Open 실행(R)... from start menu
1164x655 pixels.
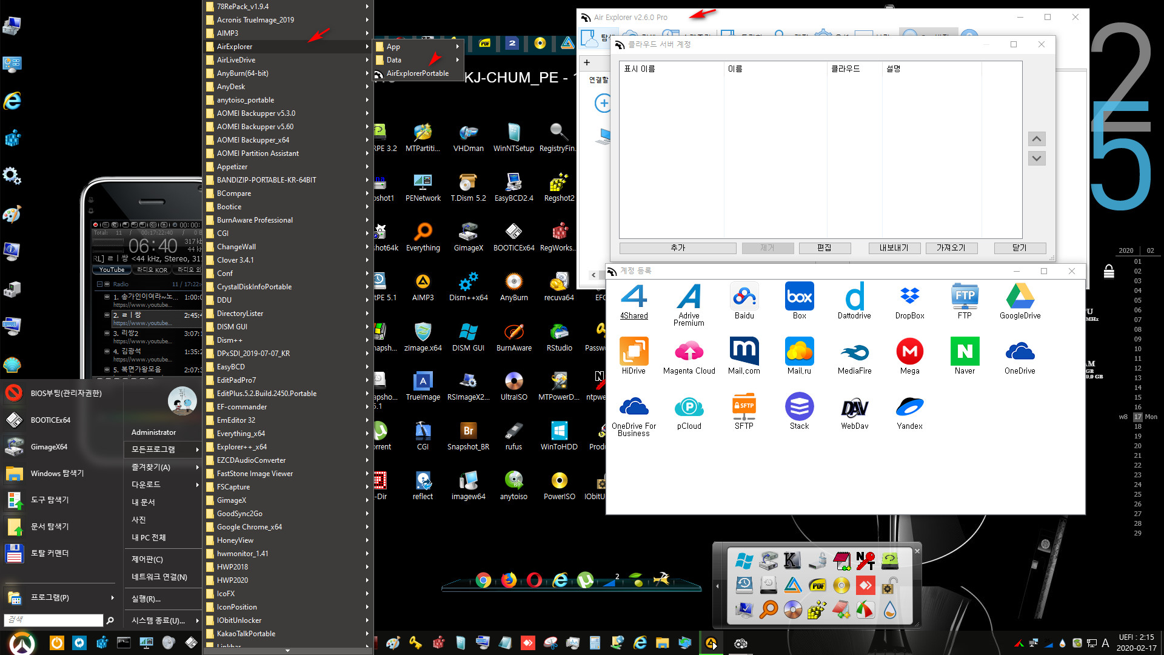(164, 599)
